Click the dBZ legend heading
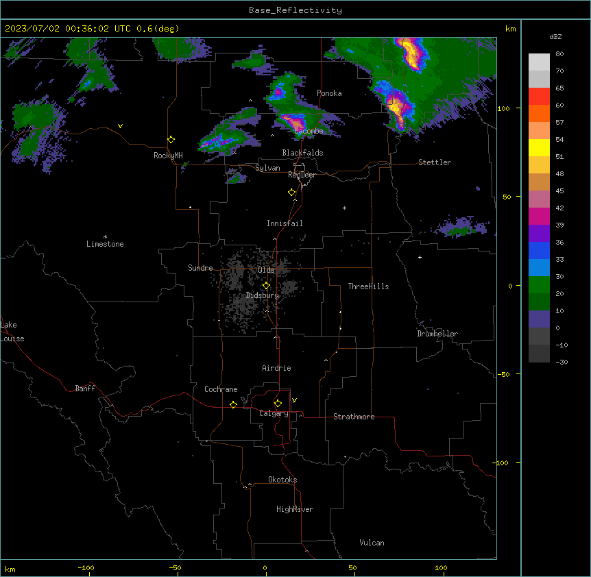Screen dimensions: 591x577 coord(555,36)
